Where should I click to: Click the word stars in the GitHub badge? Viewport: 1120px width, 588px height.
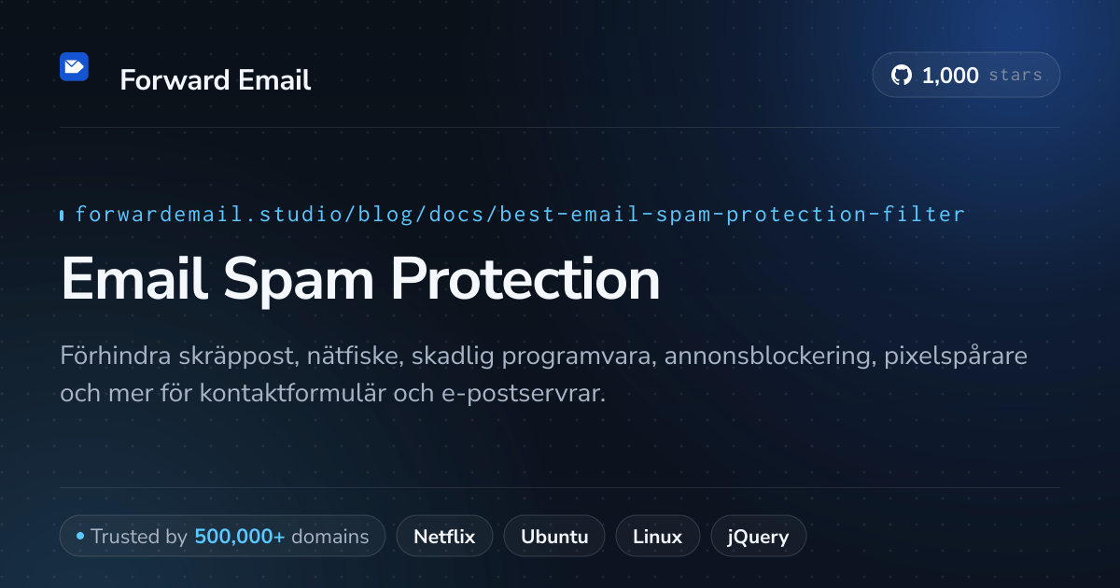pyautogui.click(x=1015, y=76)
